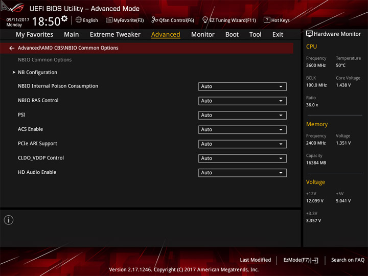Viewport: 368px width, 276px height.
Task: Click the breadcrumb Advanced\AMD CBS\NBIO Common Options
Action: (x=68, y=48)
